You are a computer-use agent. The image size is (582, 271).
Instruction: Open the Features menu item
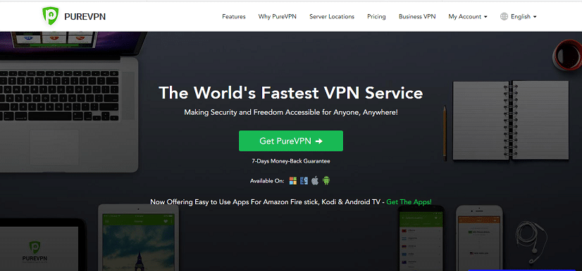pos(234,17)
